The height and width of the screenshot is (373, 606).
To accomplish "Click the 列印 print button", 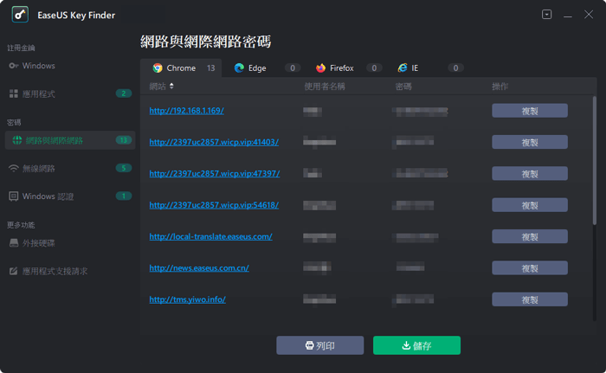I will pyautogui.click(x=319, y=345).
